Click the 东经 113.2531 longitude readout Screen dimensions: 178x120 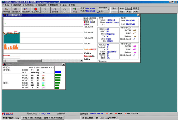[x=32, y=118]
